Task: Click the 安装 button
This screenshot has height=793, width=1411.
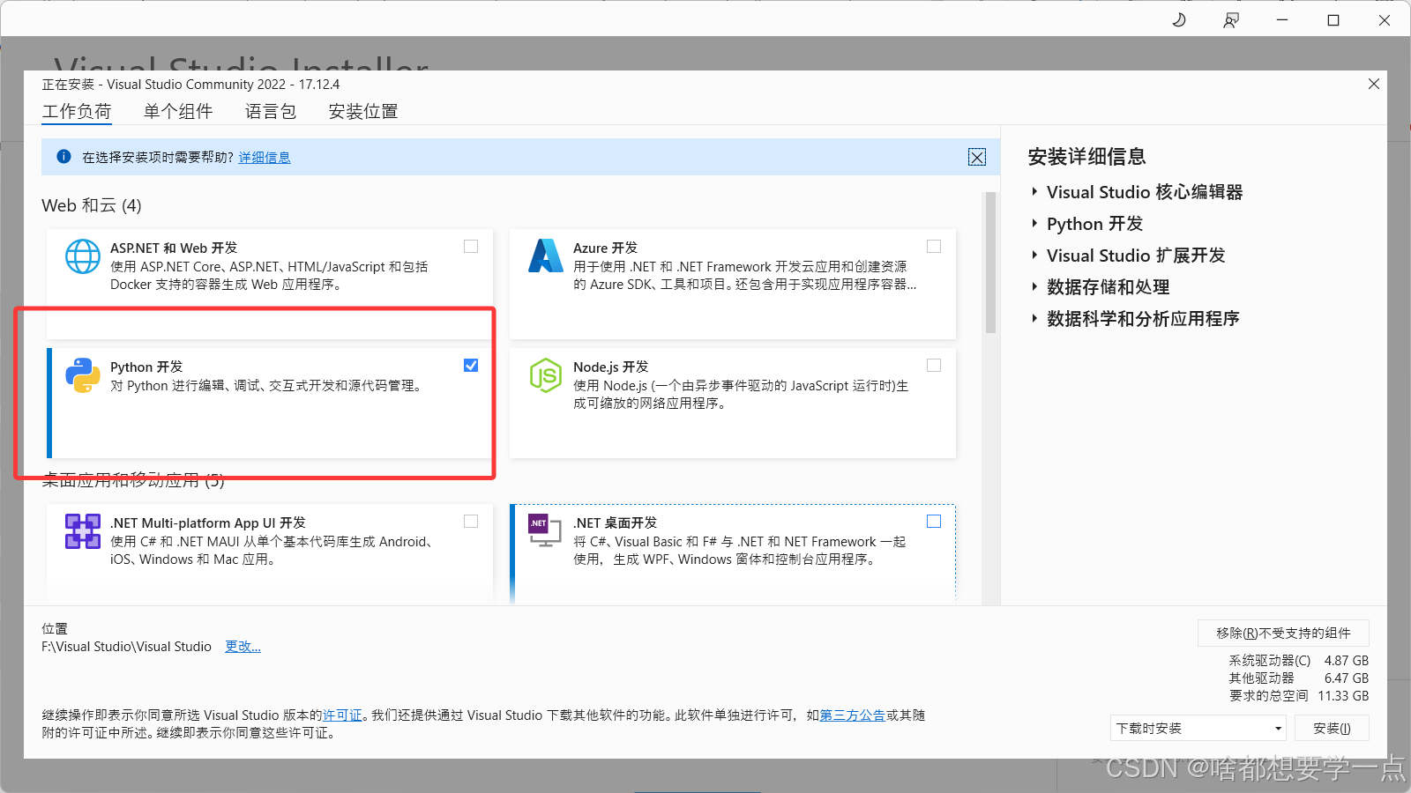Action: click(x=1332, y=728)
